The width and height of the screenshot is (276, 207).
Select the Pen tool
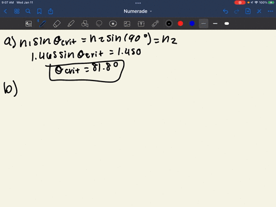[43, 24]
